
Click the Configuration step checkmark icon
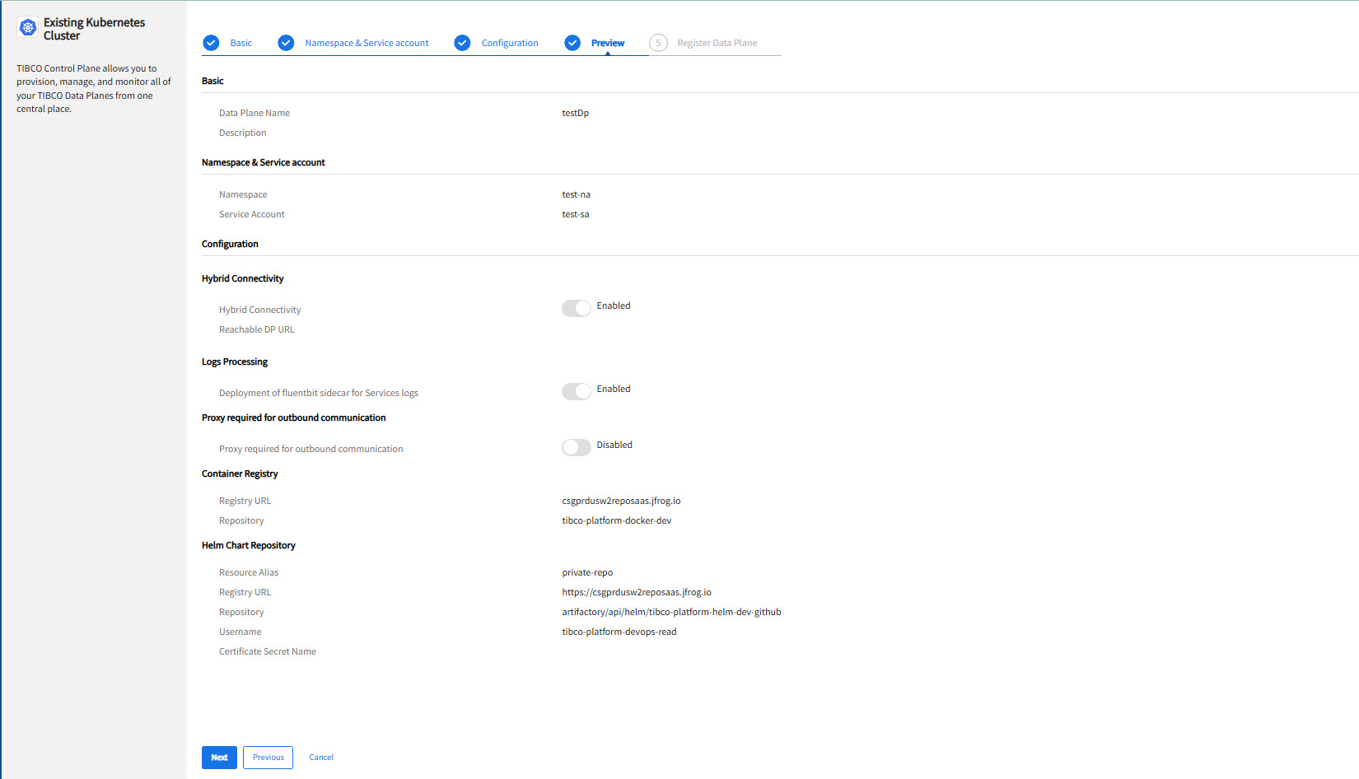[x=462, y=43]
